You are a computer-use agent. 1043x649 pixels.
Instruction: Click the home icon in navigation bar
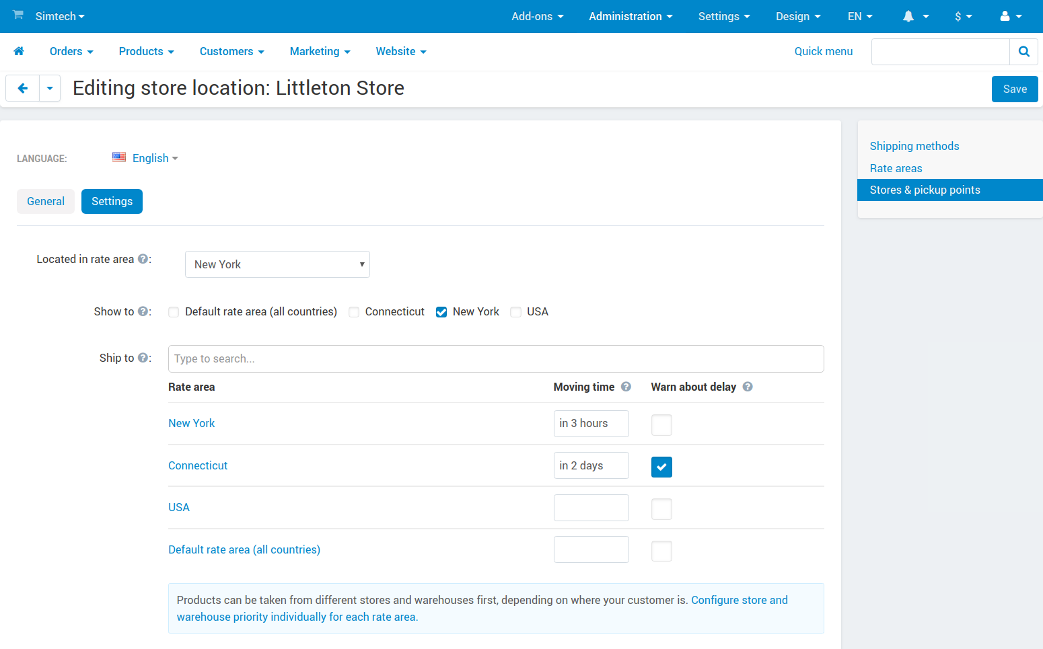(x=19, y=51)
